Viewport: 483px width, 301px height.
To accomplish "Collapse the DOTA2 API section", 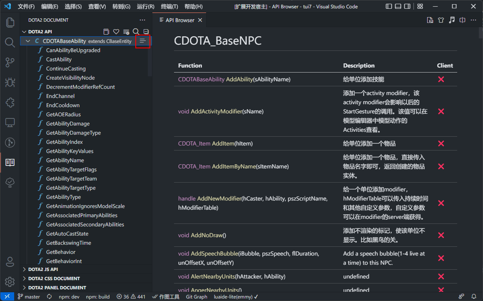I will click(x=24, y=32).
